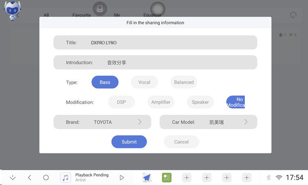Edit the Title field DXPRO LYNO
The image size is (308, 185).
point(155,42)
